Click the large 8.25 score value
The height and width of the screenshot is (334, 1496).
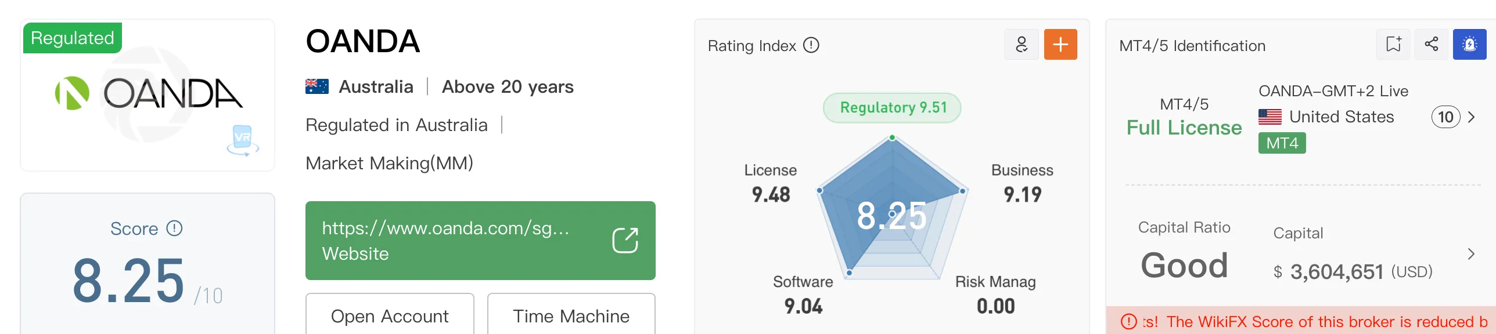[x=128, y=281]
